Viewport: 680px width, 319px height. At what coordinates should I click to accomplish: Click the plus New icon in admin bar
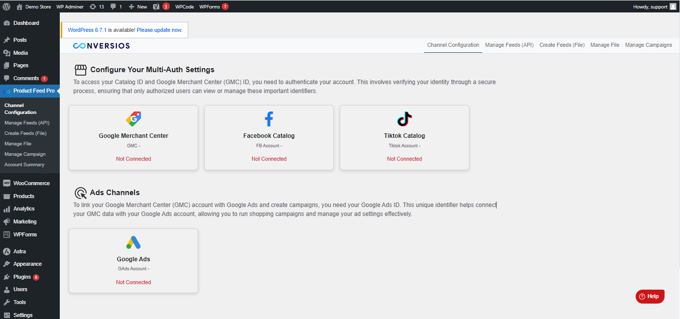[x=132, y=6]
